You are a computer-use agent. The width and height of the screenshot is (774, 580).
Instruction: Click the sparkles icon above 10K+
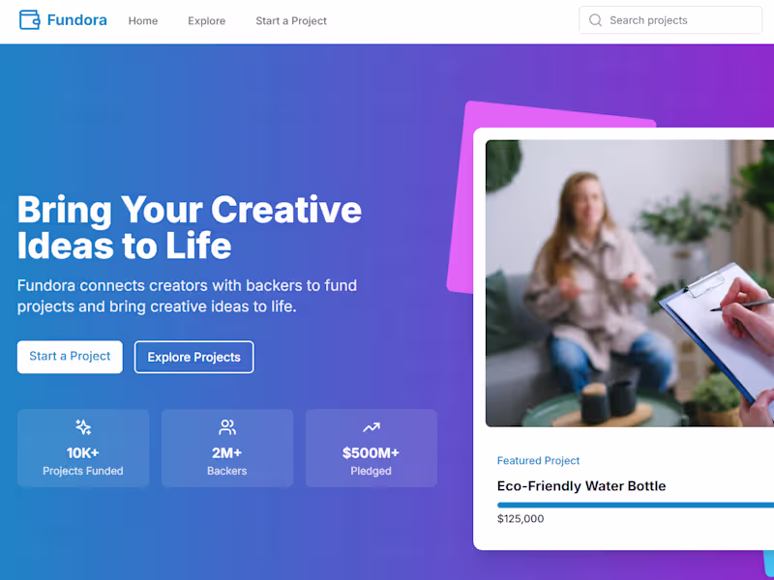point(83,426)
